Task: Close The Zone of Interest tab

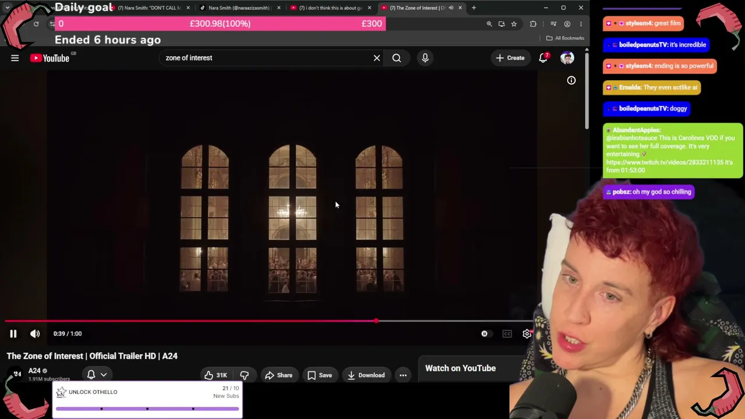Action: pos(460,8)
